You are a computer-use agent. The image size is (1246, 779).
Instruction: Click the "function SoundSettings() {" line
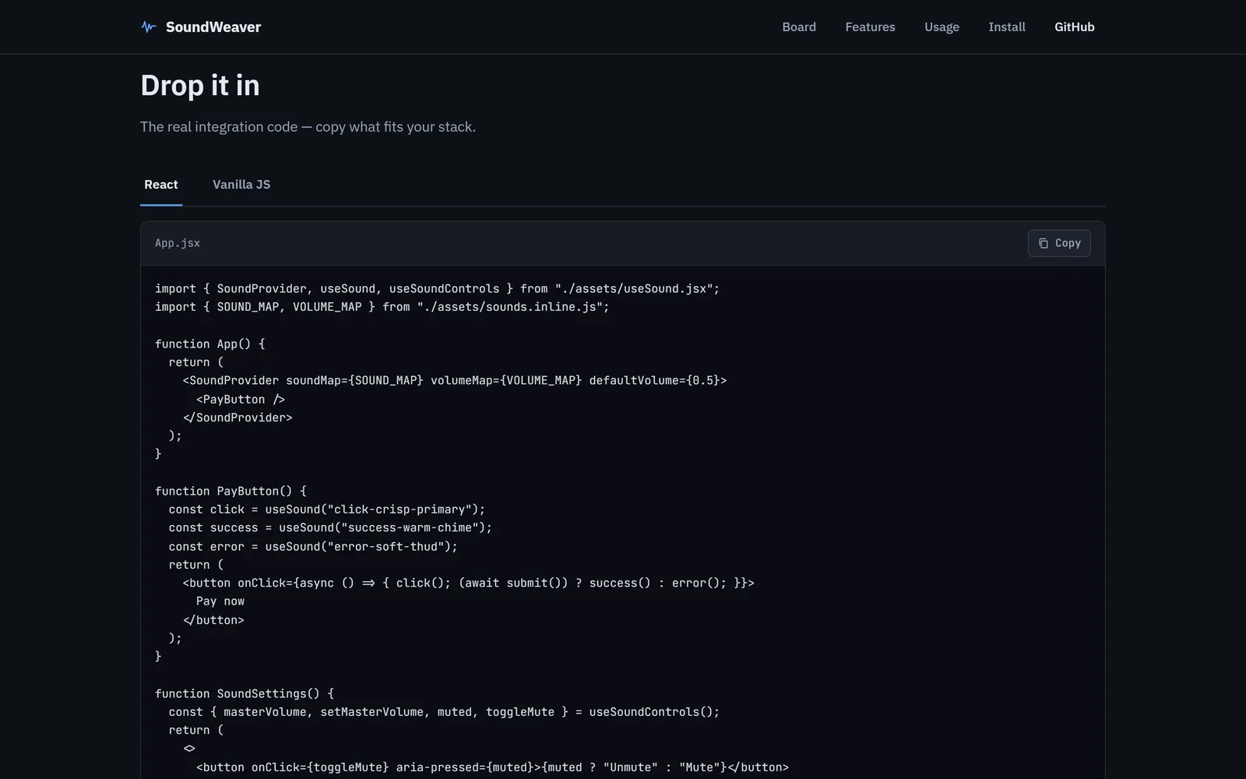(245, 694)
